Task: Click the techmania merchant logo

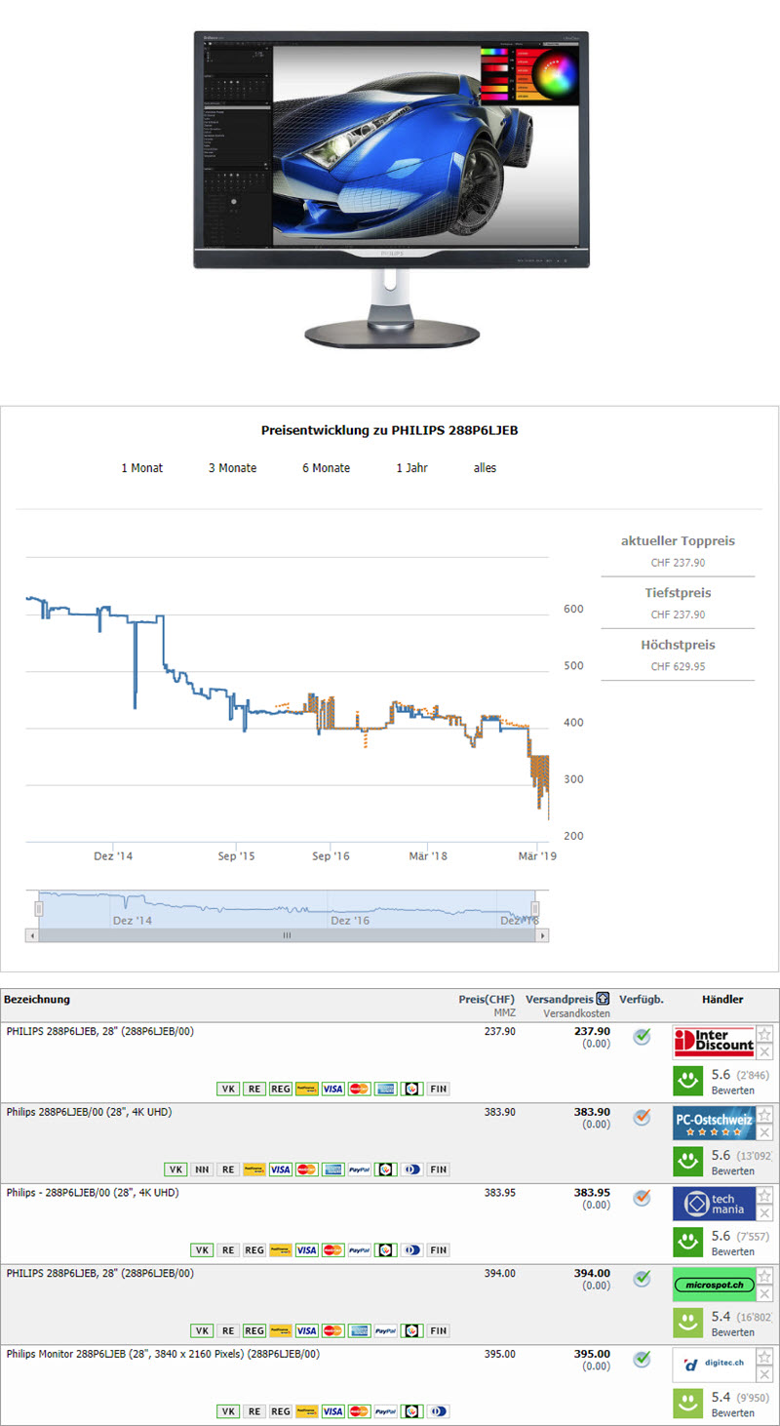Action: coord(714,1204)
